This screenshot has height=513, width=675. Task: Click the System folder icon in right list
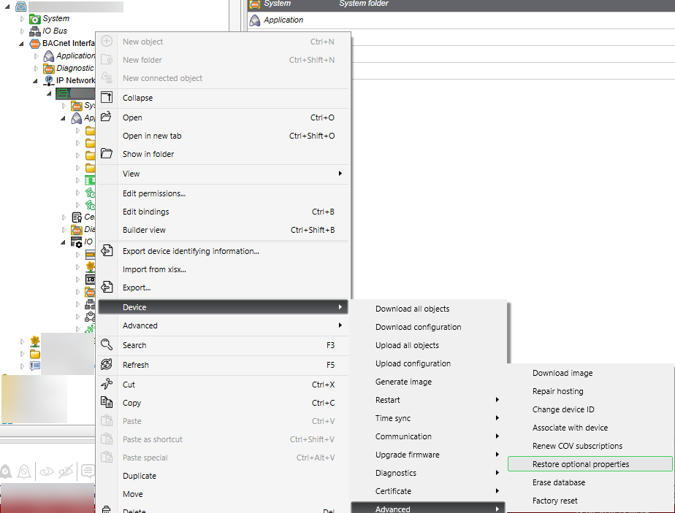255,4
